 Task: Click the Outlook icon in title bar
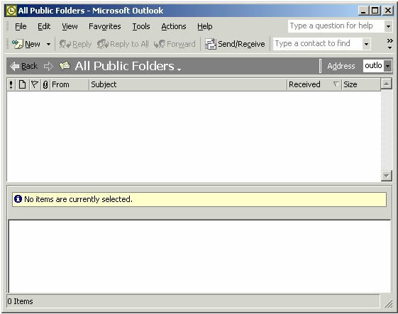point(11,11)
